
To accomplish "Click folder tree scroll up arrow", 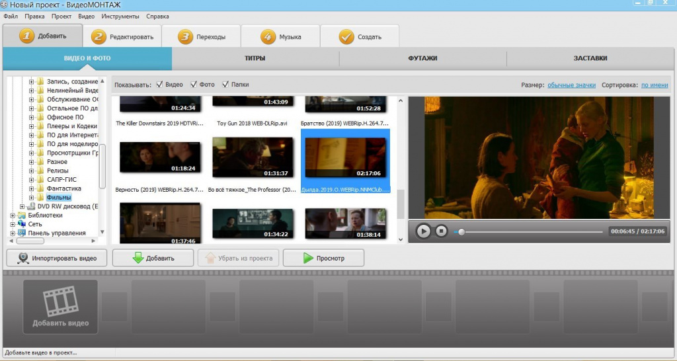I will 102,81.
